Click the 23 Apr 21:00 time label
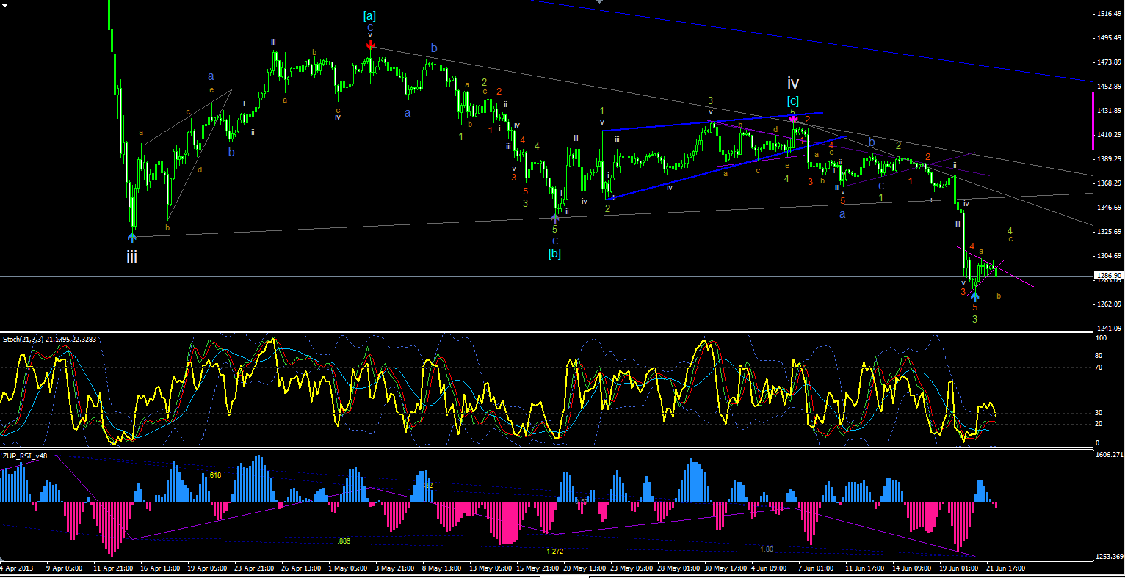The height and width of the screenshot is (578, 1125). 253,568
